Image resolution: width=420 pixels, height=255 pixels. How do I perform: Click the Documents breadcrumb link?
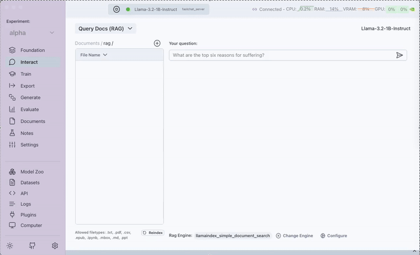tap(87, 43)
